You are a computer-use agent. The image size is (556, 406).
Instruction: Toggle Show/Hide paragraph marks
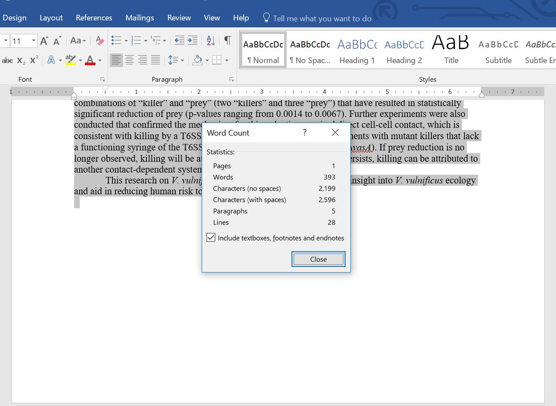(227, 41)
